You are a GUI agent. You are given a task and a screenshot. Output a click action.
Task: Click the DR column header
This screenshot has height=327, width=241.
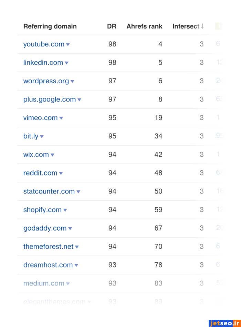[x=112, y=27]
